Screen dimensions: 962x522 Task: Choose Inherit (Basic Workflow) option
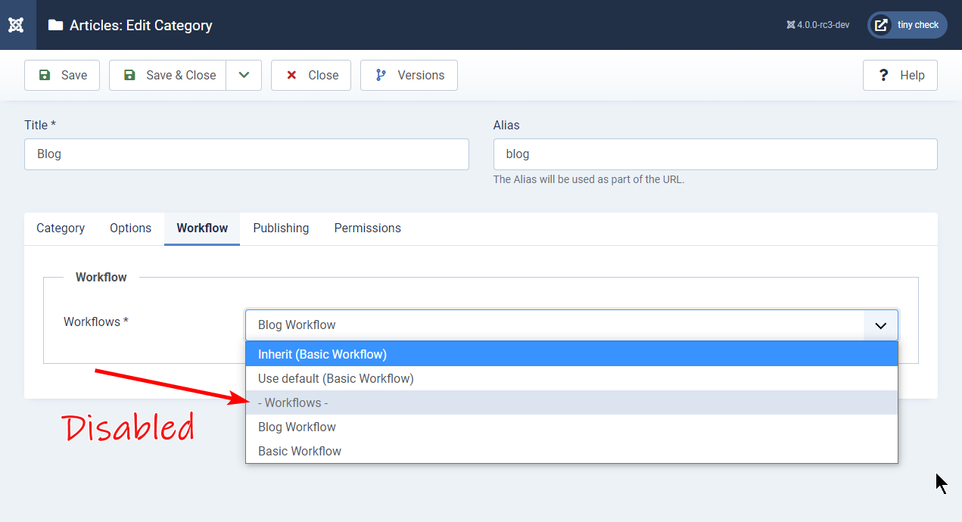(x=571, y=354)
